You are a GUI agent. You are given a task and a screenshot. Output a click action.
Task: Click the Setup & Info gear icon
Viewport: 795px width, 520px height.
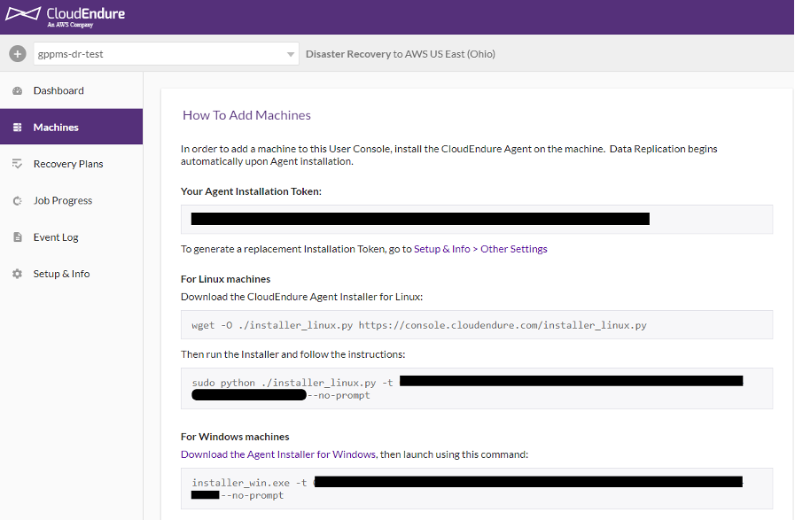[x=17, y=274]
